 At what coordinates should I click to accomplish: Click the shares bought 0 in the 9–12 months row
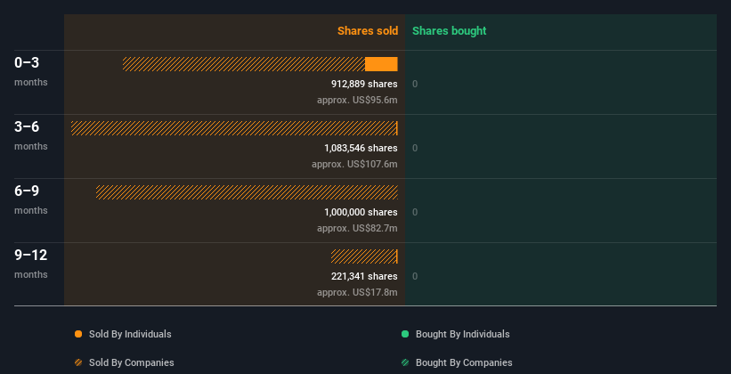tap(415, 277)
